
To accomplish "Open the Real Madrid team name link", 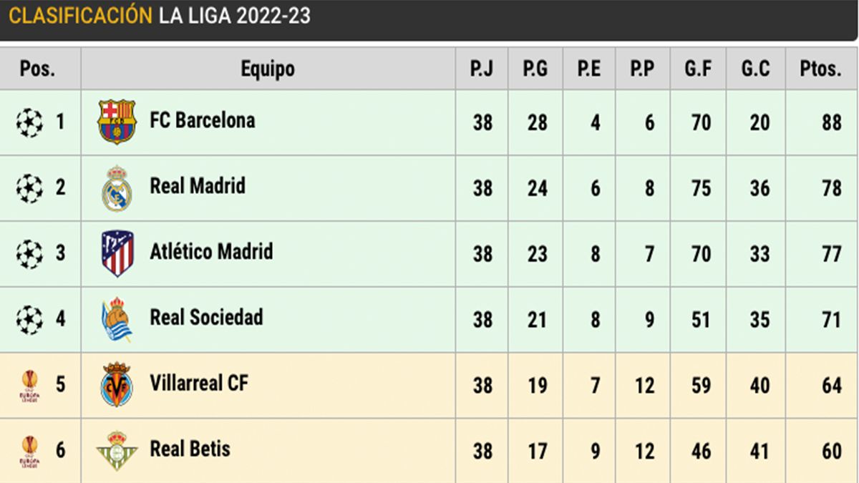I will (x=198, y=186).
